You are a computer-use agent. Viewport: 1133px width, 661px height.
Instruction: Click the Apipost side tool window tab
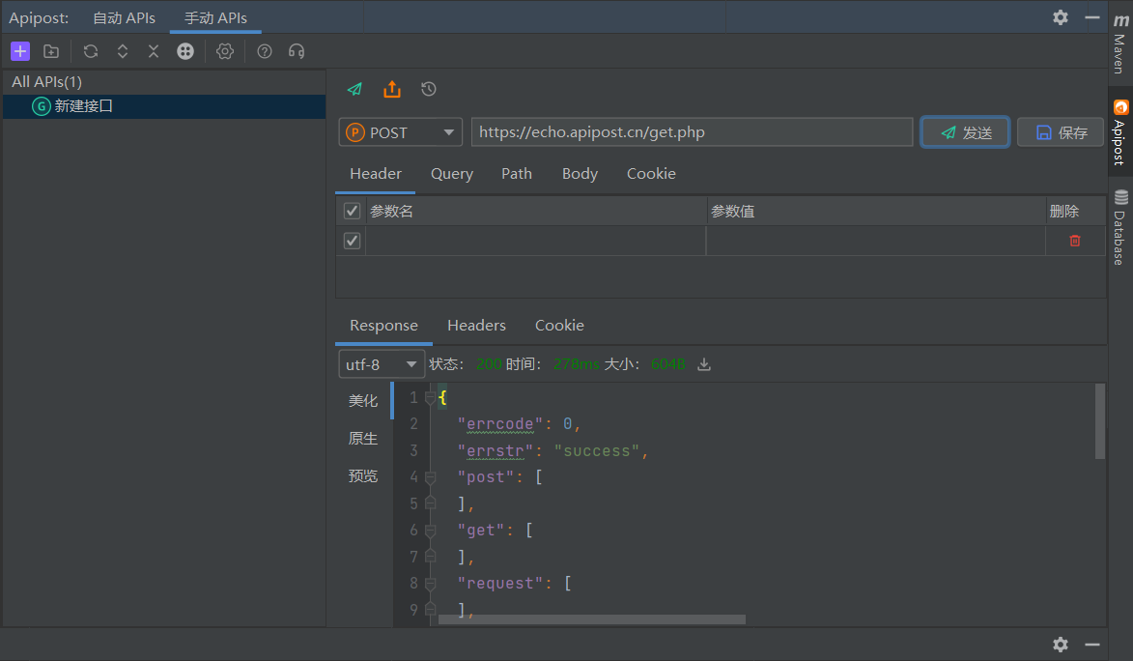[x=1120, y=132]
